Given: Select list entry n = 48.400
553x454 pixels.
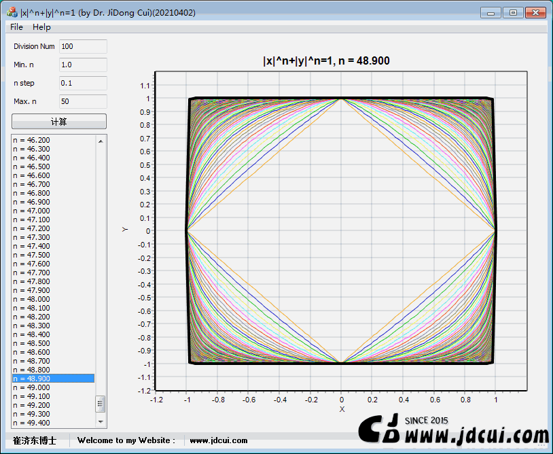Looking at the screenshot, I should point(53,334).
